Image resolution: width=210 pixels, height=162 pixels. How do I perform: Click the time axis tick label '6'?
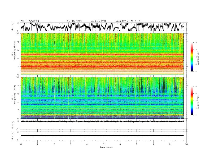(x=120, y=144)
